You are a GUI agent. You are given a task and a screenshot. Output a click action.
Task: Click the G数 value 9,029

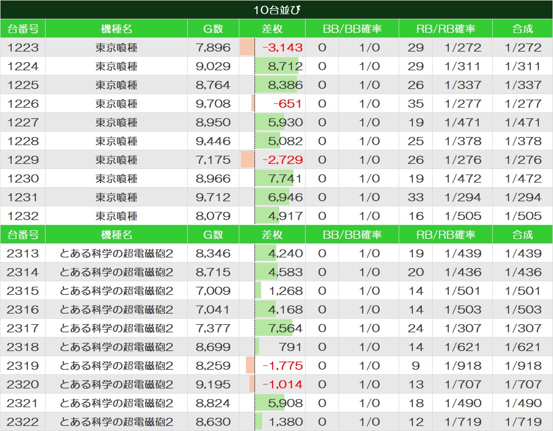click(x=213, y=66)
